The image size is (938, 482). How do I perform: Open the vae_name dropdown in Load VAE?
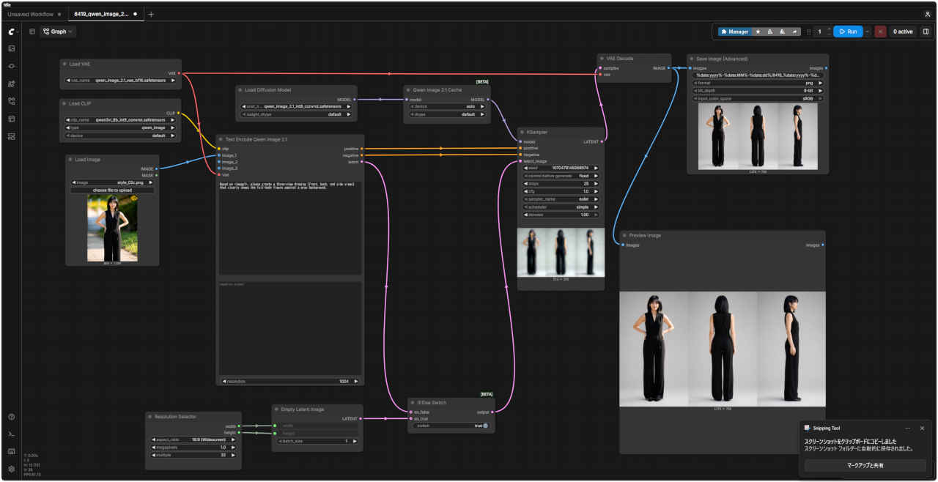(120, 81)
